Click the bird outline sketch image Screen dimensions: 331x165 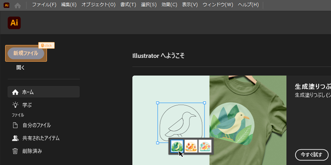(x=181, y=123)
